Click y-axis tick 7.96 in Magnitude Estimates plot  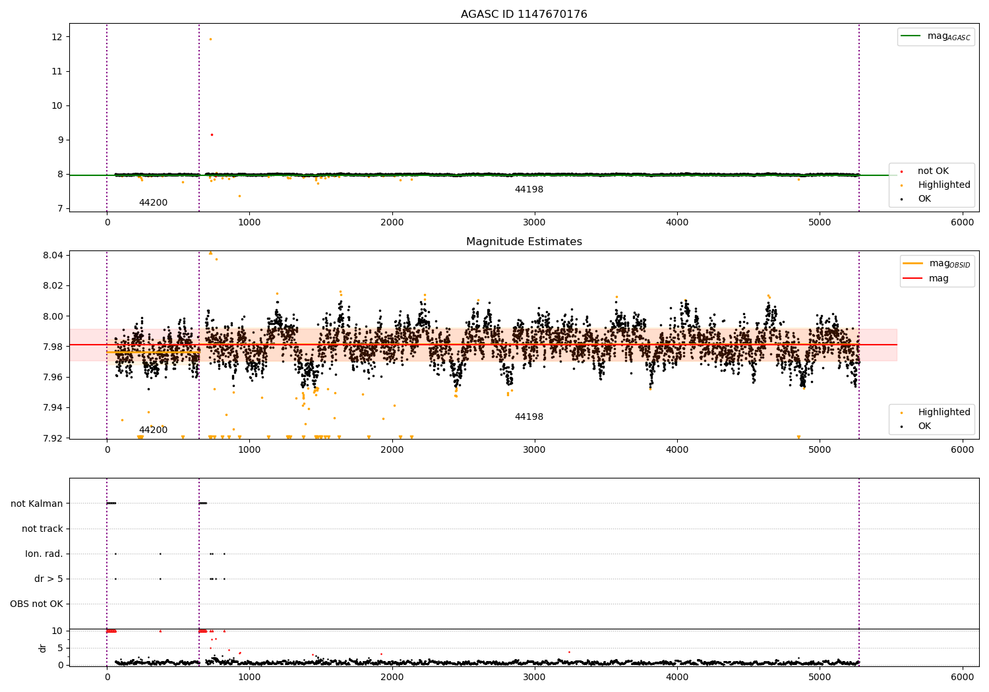point(53,377)
